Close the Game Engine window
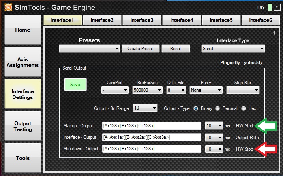Viewport: 283px width, 176px height. click(x=277, y=7)
